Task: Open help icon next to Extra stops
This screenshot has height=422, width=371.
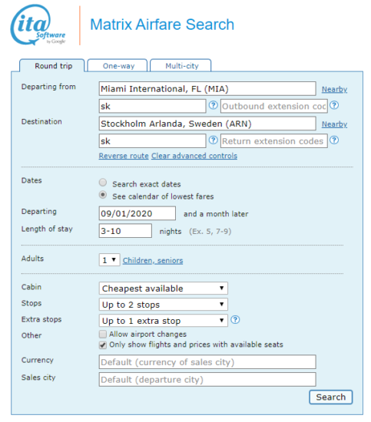Action: pyautogui.click(x=235, y=320)
